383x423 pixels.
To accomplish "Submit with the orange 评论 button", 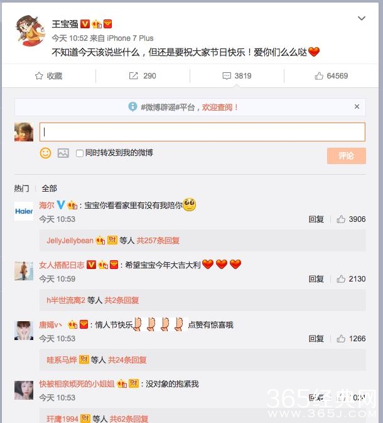I will coord(347,156).
